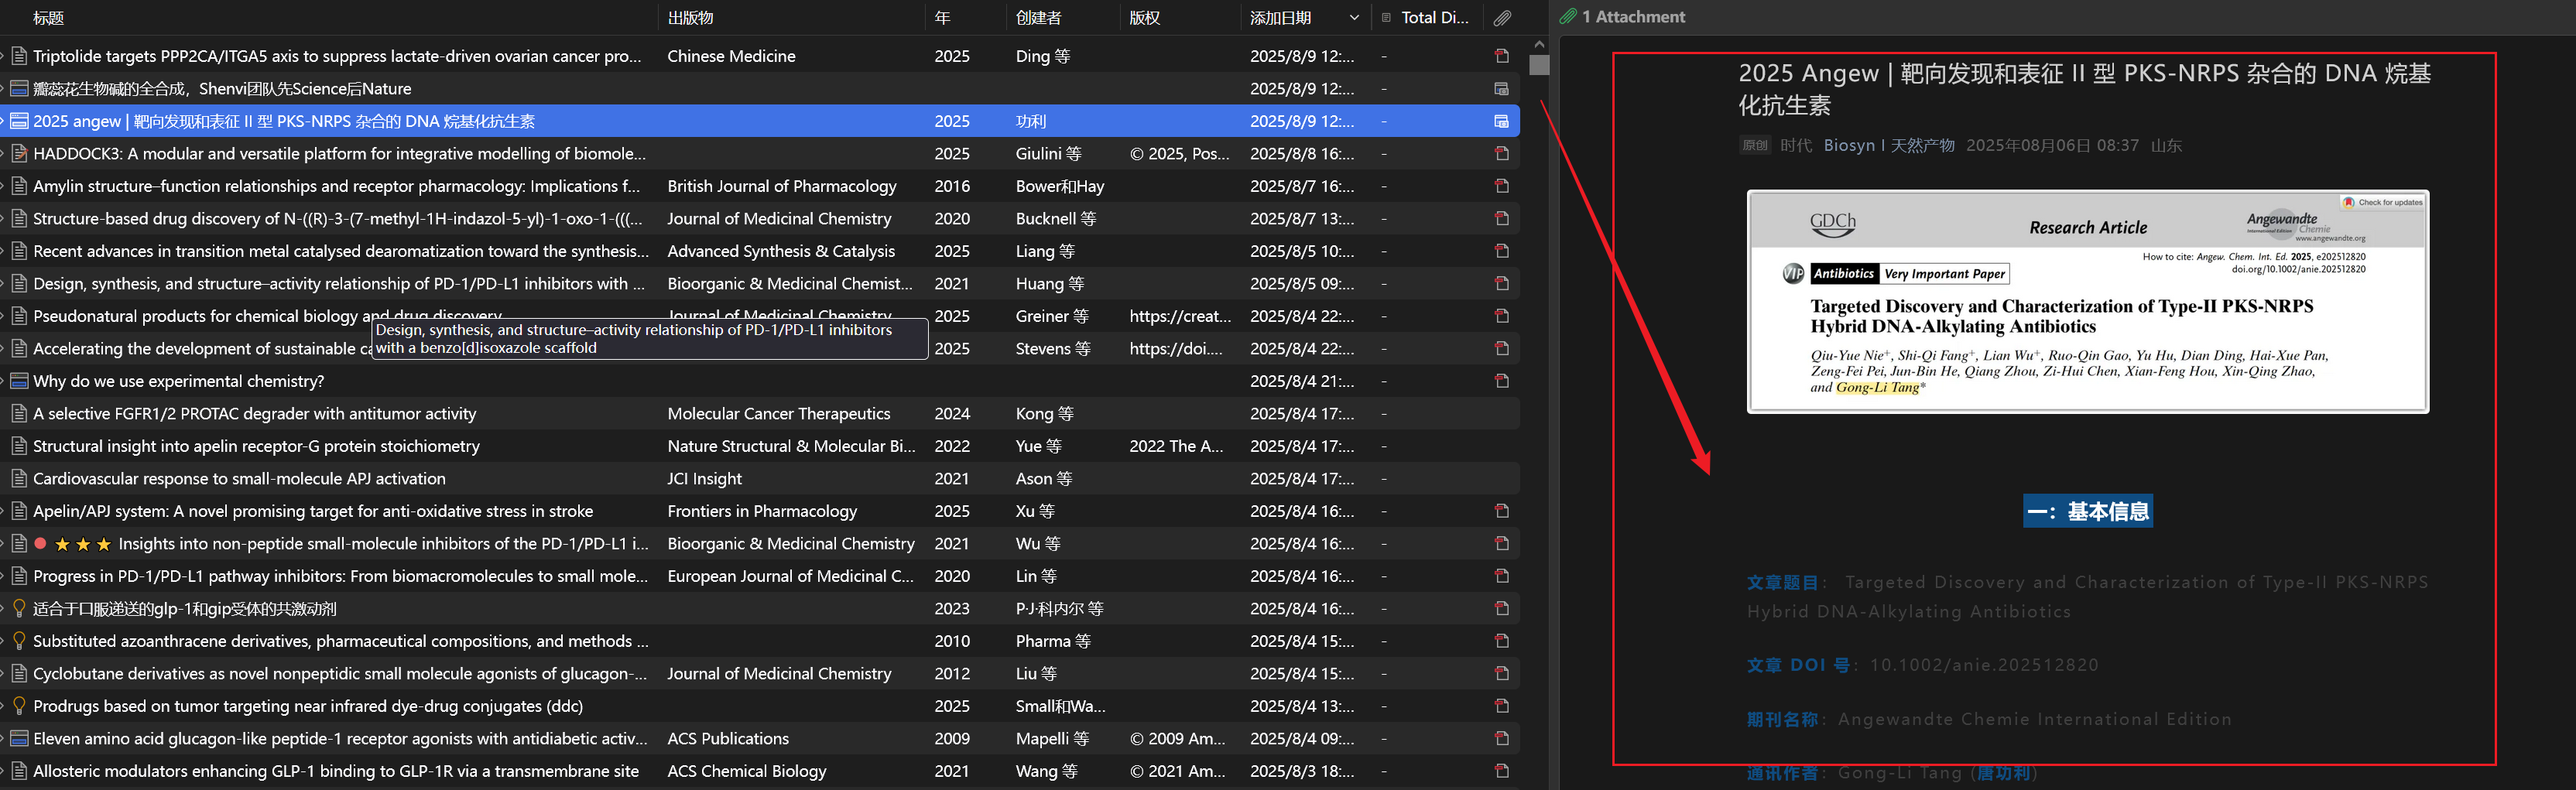The width and height of the screenshot is (2576, 790).
Task: Click the date cell 2025/8/3 18:...
Action: [x=1301, y=771]
